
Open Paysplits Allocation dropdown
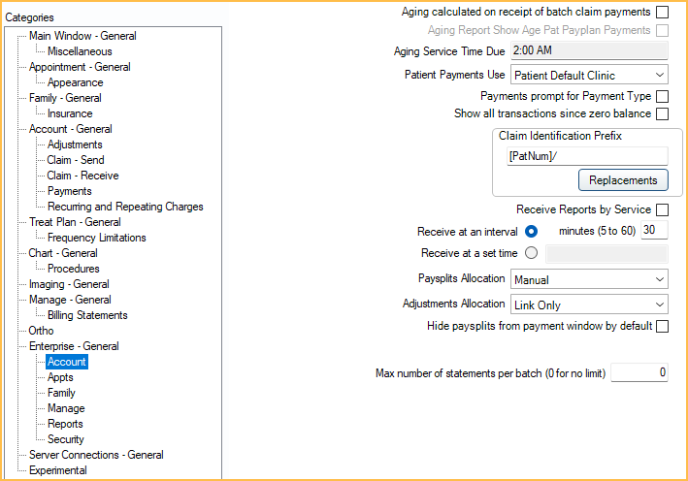click(589, 279)
